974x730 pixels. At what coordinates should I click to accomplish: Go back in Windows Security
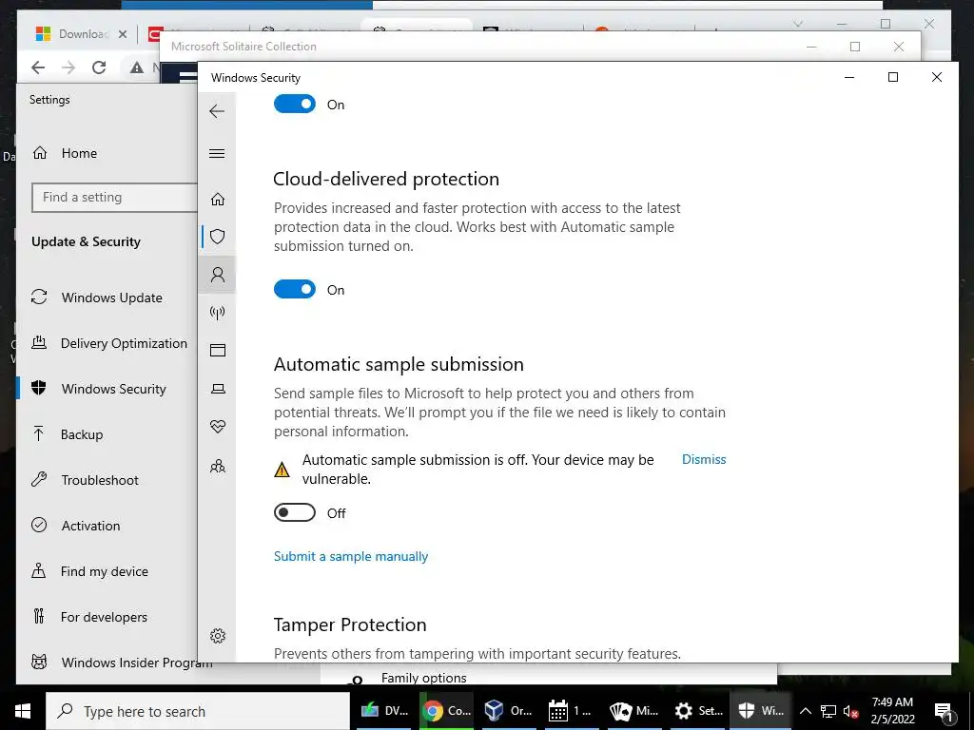click(217, 111)
